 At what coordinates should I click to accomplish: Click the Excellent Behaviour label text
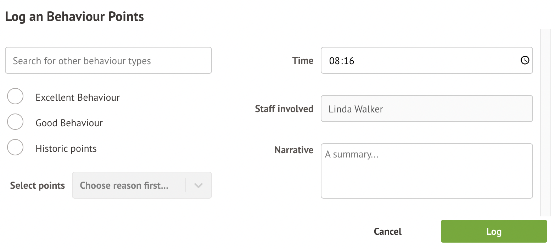click(x=78, y=98)
